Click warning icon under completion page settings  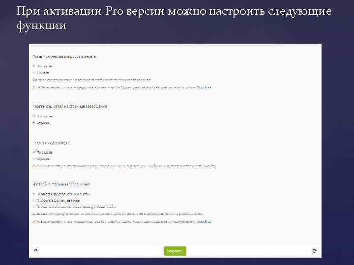click(x=34, y=222)
